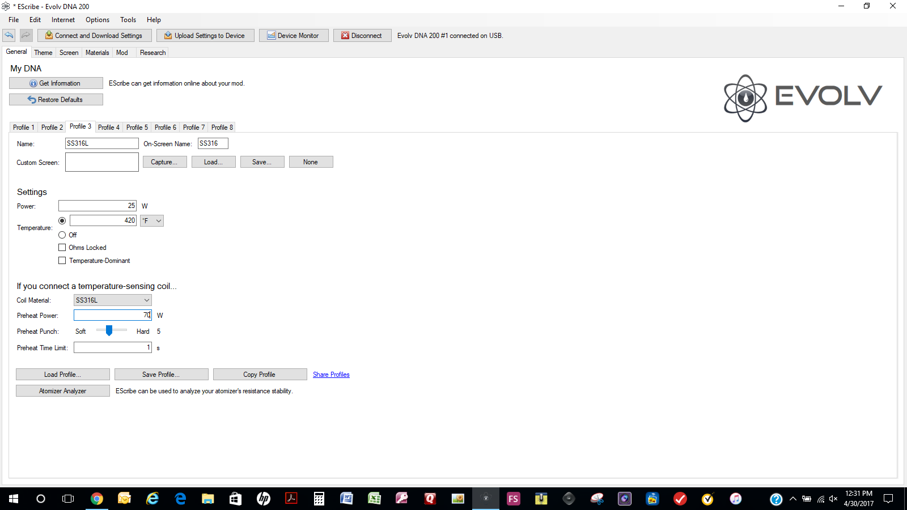Viewport: 907px width, 510px height.
Task: Open the temperature unit °F dropdown
Action: point(152,221)
